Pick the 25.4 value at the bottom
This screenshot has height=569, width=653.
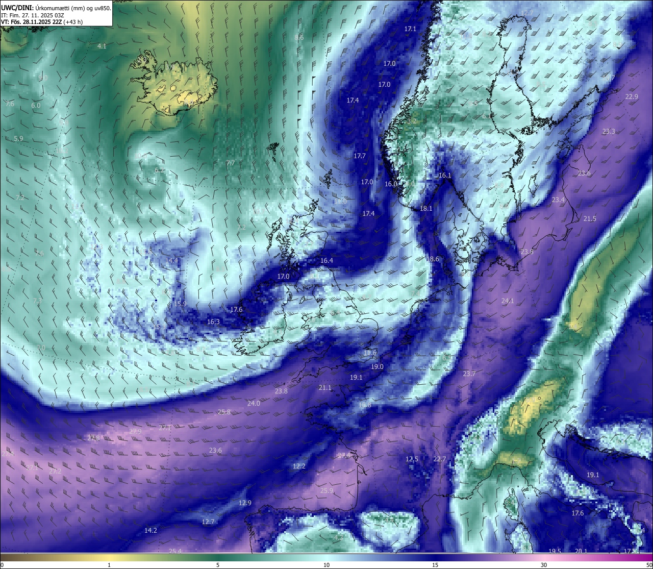tap(175, 551)
